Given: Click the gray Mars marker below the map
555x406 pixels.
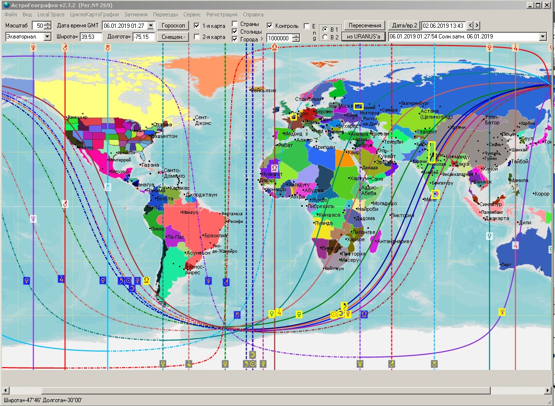Looking at the screenshot, I should coord(391,364).
